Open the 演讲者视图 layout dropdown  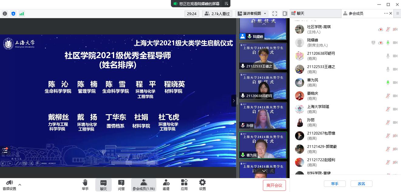coord(252,14)
